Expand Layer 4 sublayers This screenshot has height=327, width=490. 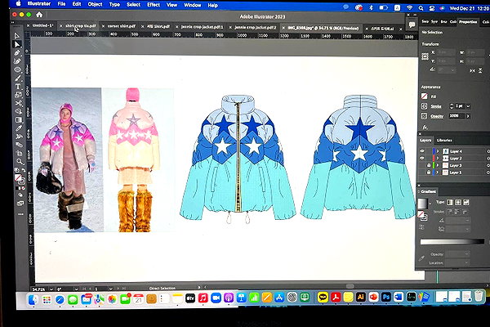tap(438, 151)
